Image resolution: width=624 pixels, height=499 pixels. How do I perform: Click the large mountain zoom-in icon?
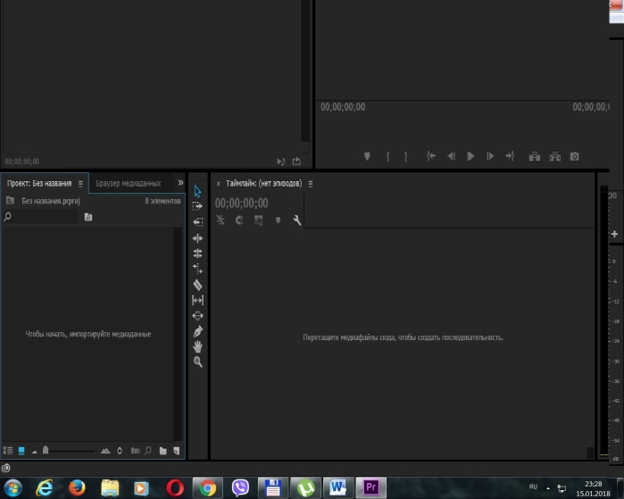105,451
